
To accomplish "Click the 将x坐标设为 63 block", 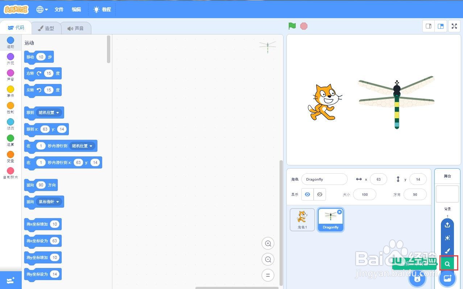I will 43,241.
